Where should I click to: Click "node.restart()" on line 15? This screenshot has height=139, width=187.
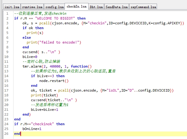[54, 81]
